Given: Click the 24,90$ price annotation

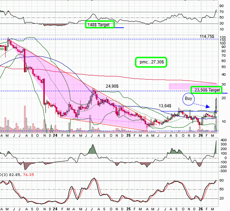Looking at the screenshot, I should point(112,86).
